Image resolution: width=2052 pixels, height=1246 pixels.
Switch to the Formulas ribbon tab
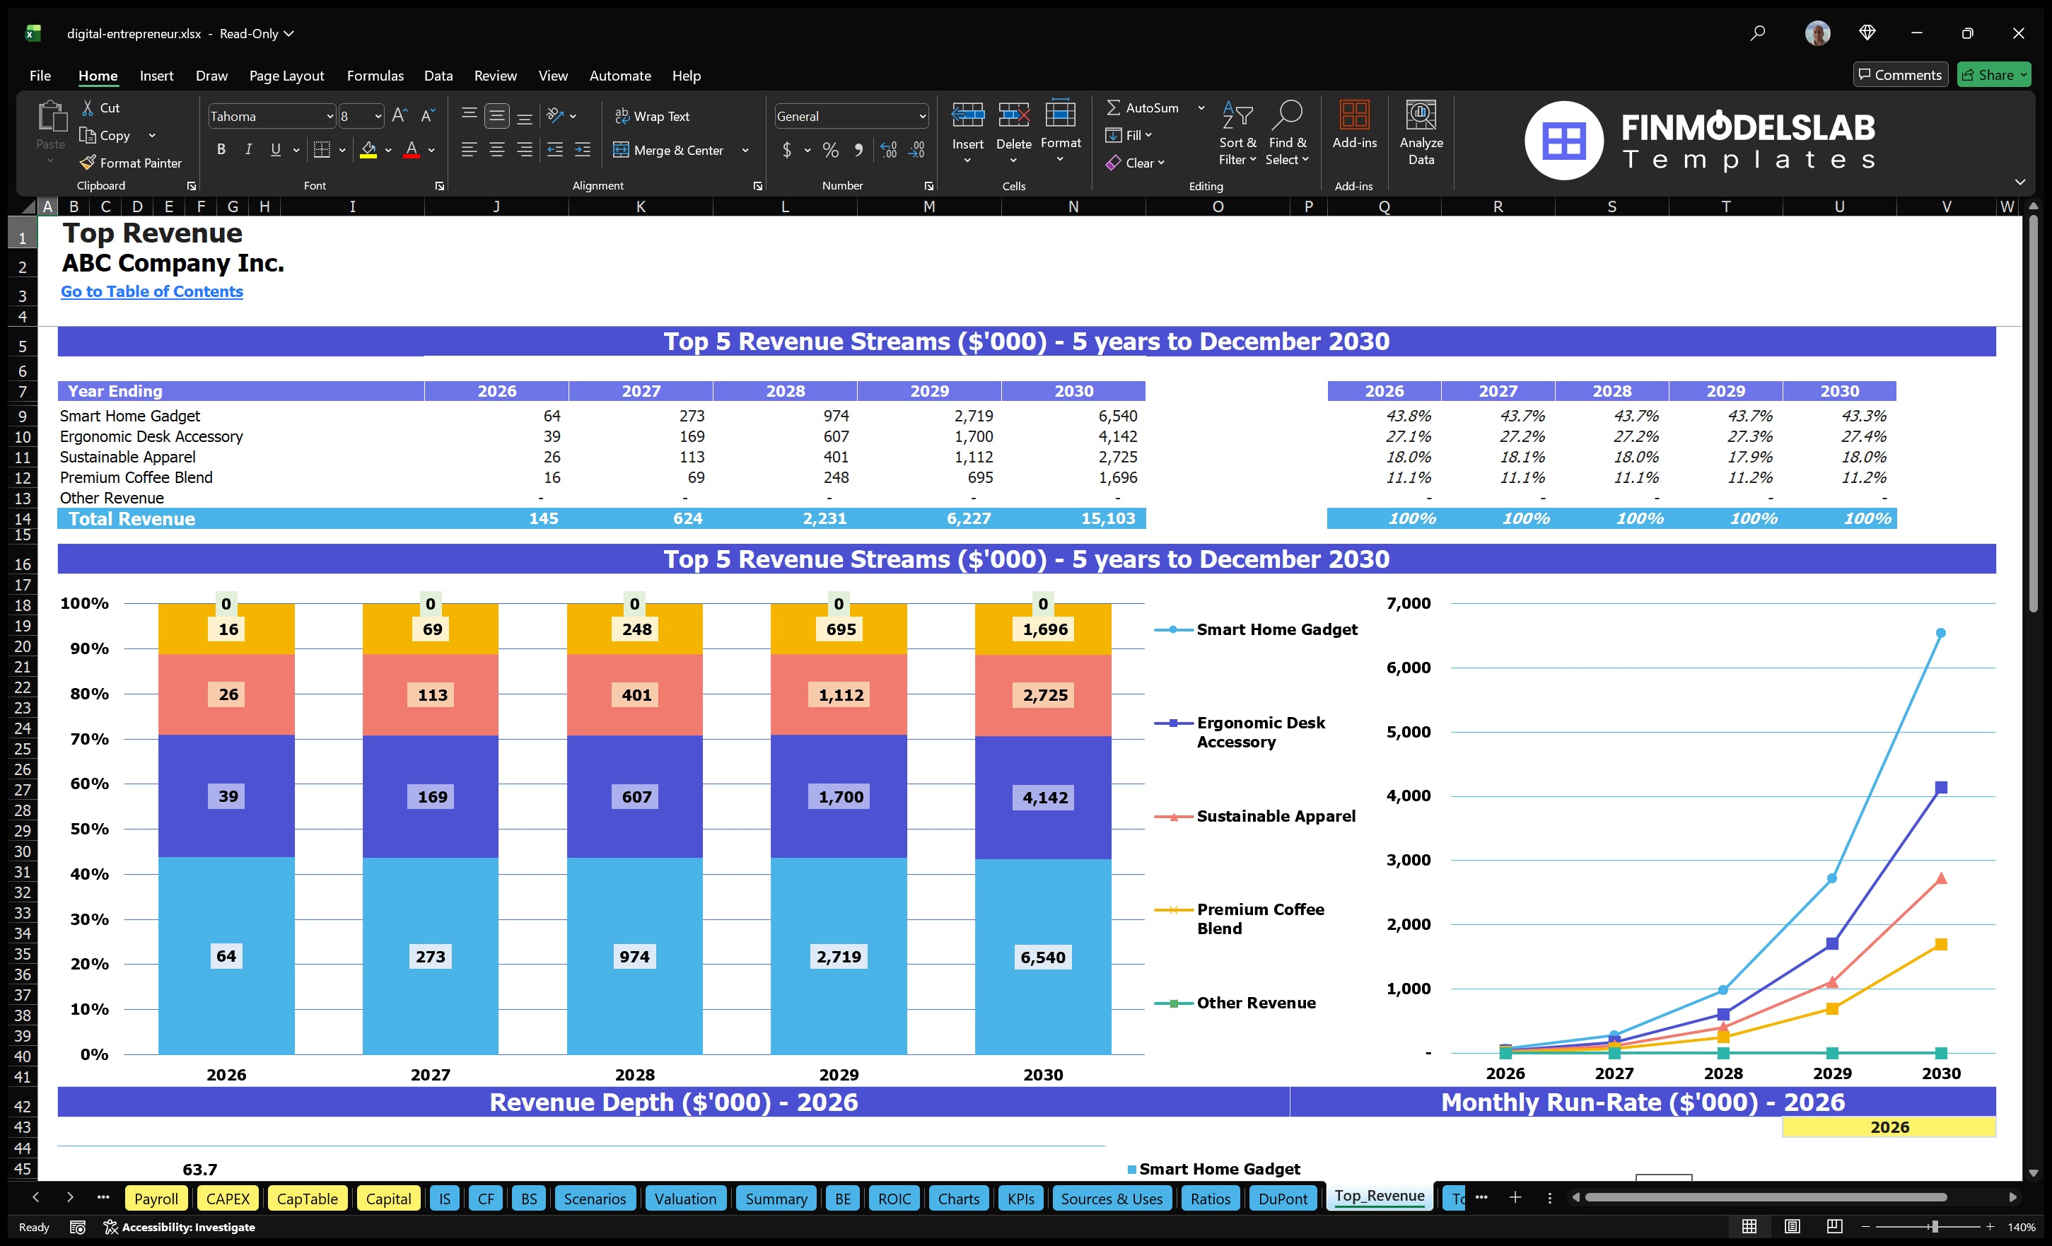(375, 75)
